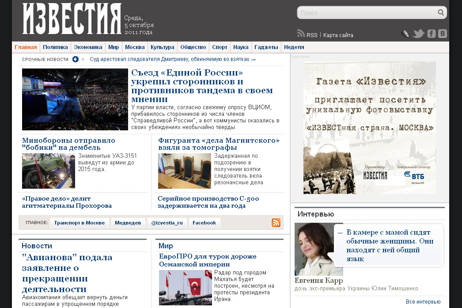462x308 pixels.
Task: Open Все интервью link
Action: pyautogui.click(x=423, y=301)
